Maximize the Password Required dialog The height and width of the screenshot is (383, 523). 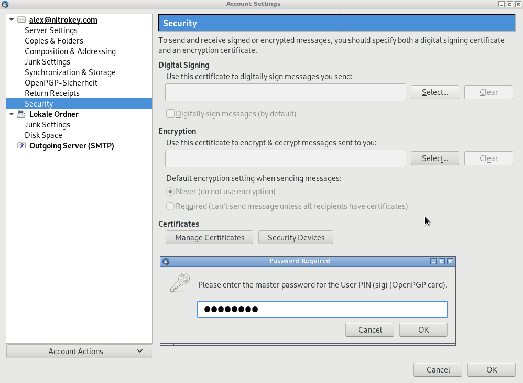point(442,261)
